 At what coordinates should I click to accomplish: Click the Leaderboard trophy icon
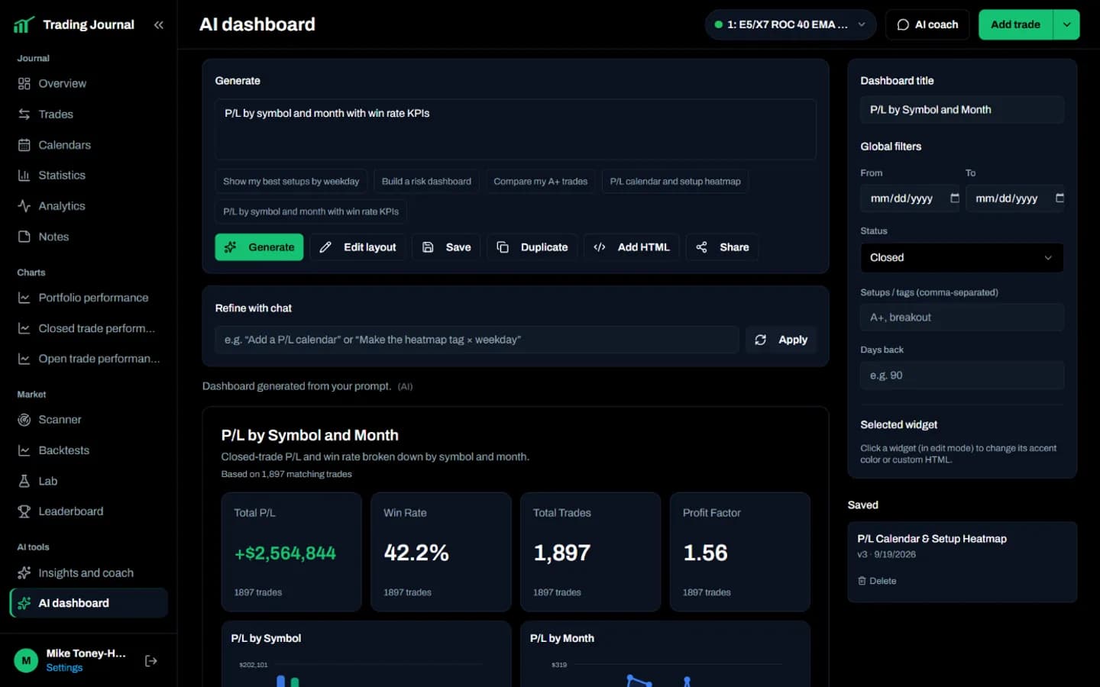pos(24,511)
